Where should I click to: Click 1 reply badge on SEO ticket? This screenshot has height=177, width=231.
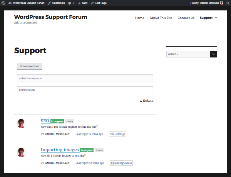(69, 121)
